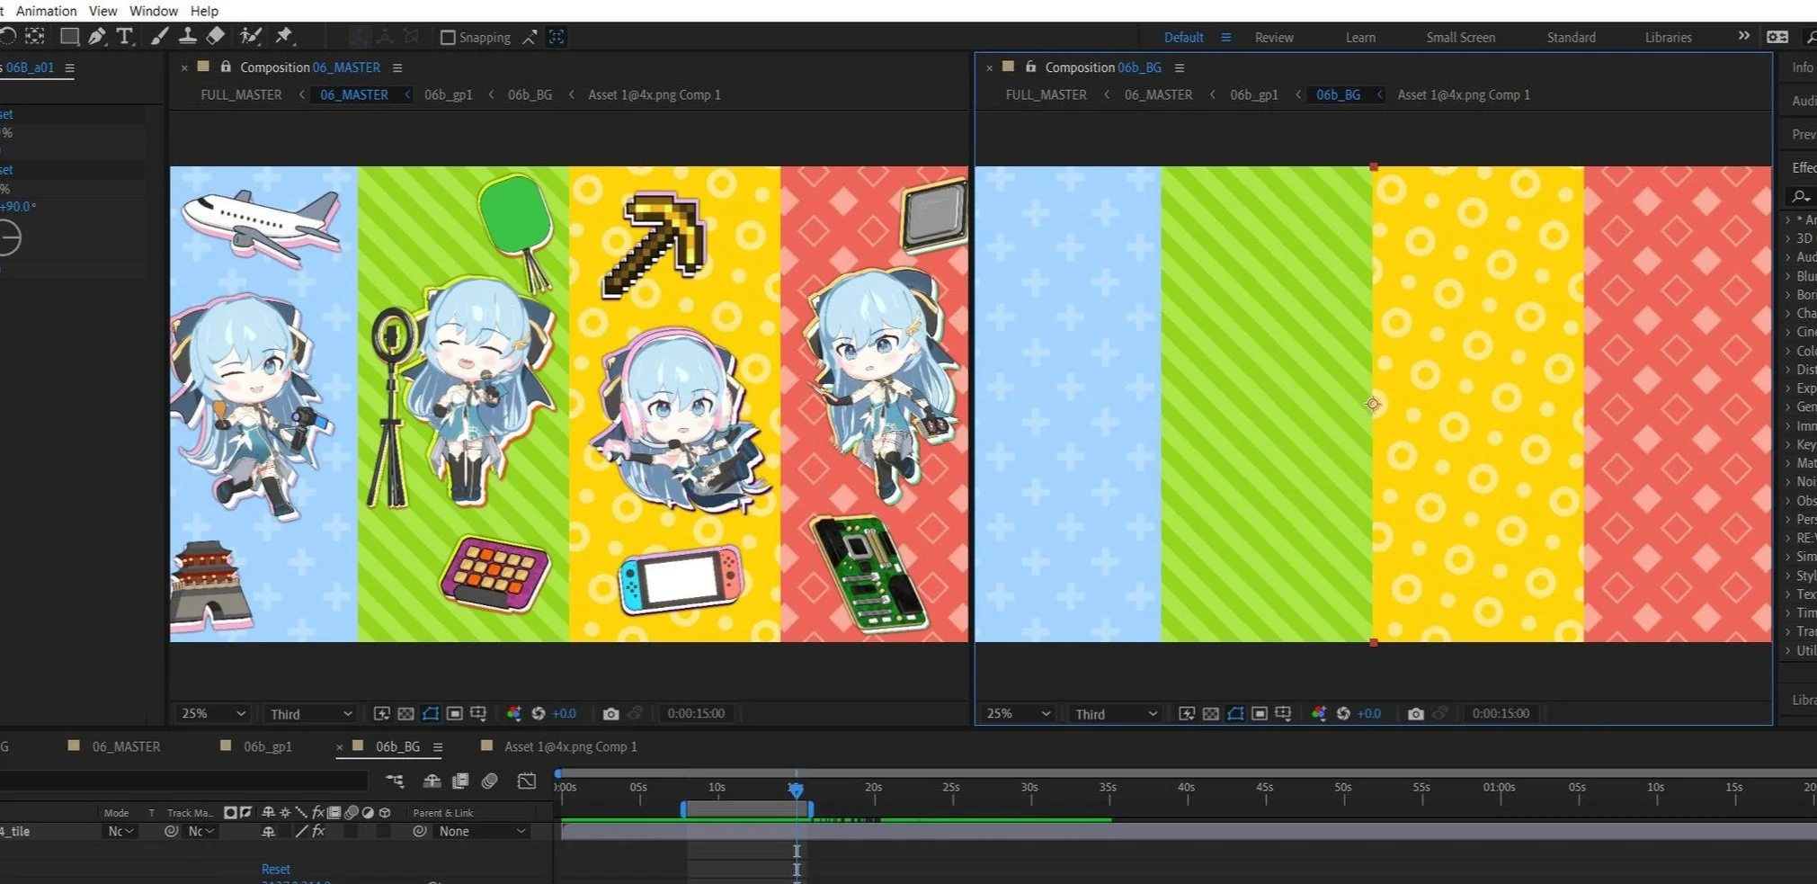Click search icon in Effects panel

coord(1800,195)
